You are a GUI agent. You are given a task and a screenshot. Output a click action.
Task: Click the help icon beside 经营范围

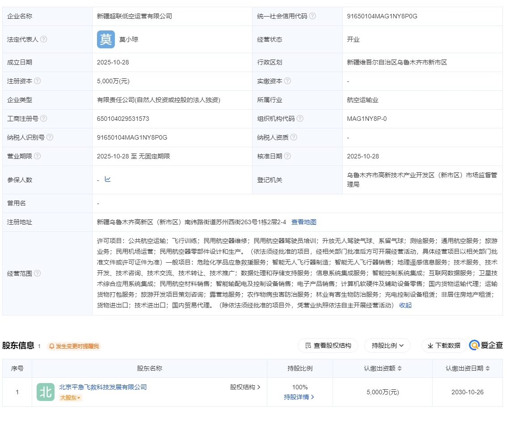click(x=37, y=273)
